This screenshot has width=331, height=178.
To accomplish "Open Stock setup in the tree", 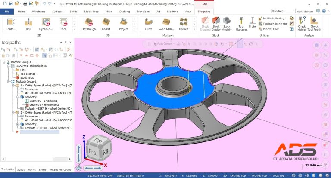I will [27, 77].
